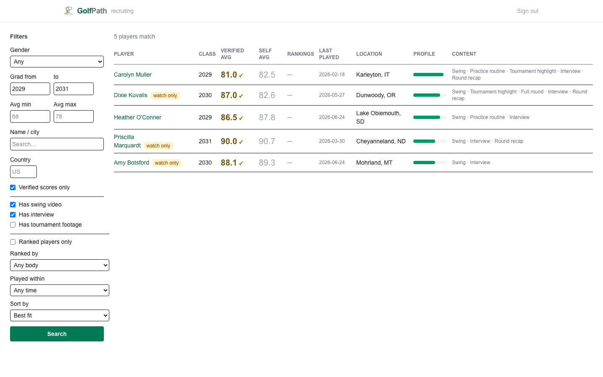Viewport: 603px width, 377px height.
Task: Click the RANKINGS column header
Action: point(301,54)
